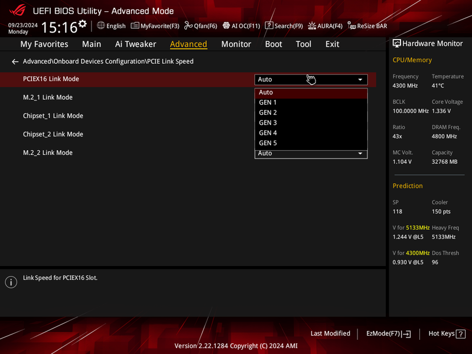The height and width of the screenshot is (354, 472).
Task: Choose GEN 1 link speed
Action: tap(311, 103)
